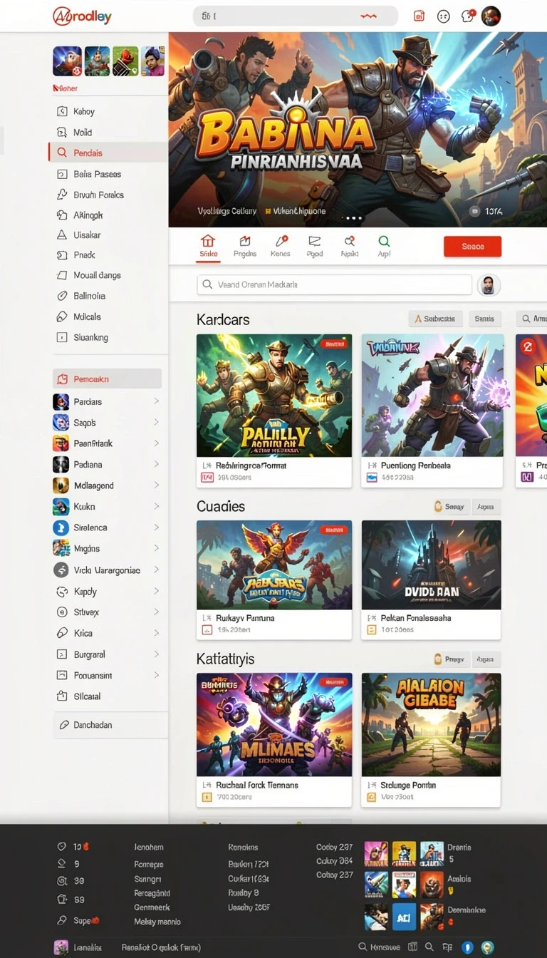Click the Kahoy sidebar icon
Viewport: 547px width, 958px height.
click(61, 111)
